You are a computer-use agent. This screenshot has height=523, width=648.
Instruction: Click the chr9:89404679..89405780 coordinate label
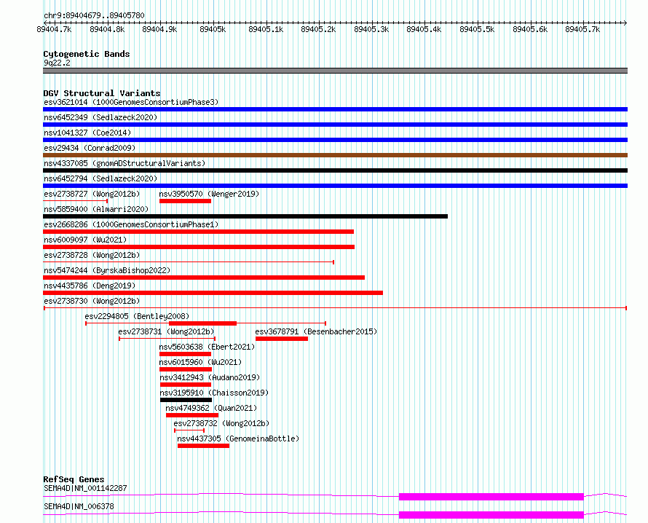point(94,15)
